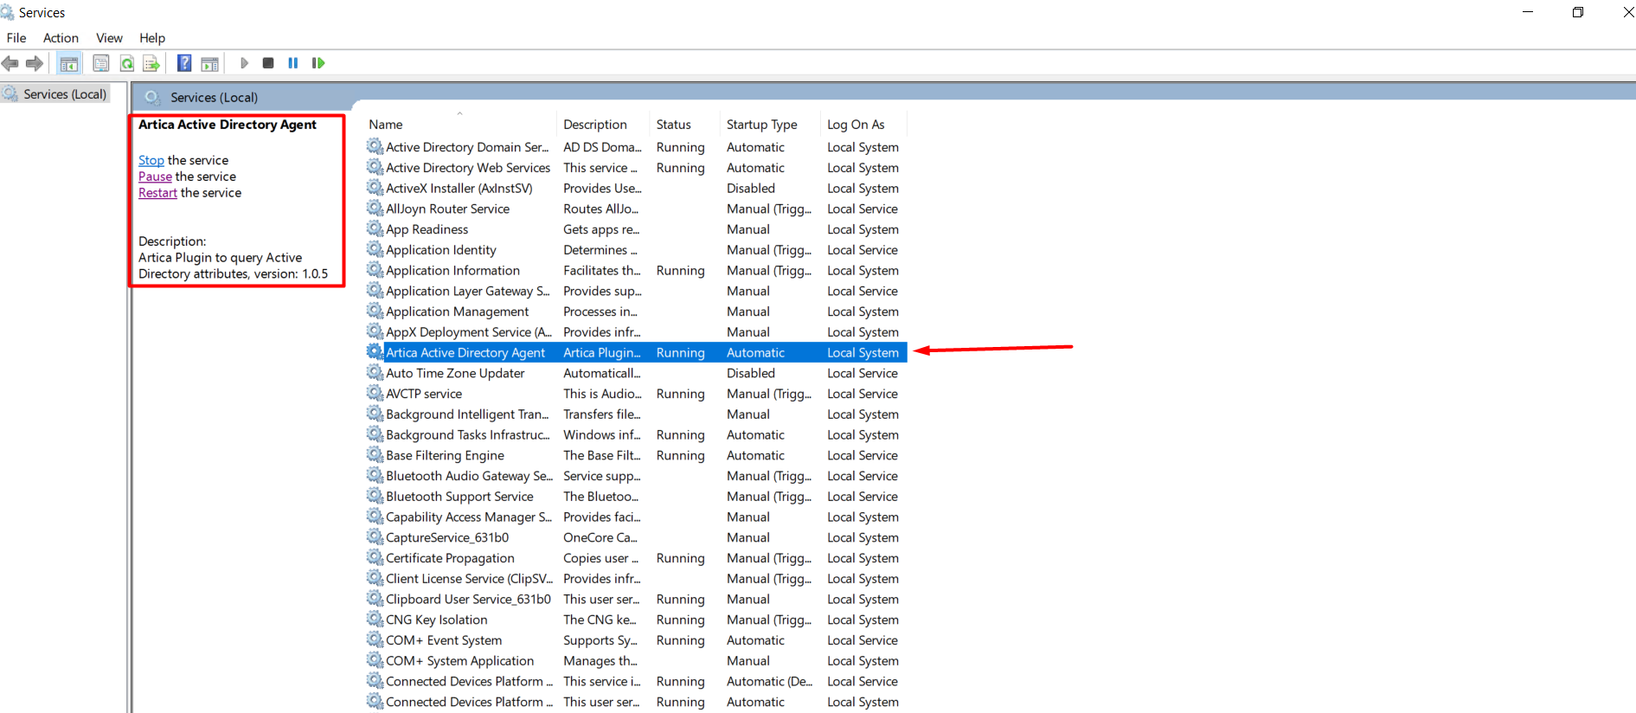Click the Restart Service toolbar icon
This screenshot has width=1636, height=713.
(x=318, y=63)
